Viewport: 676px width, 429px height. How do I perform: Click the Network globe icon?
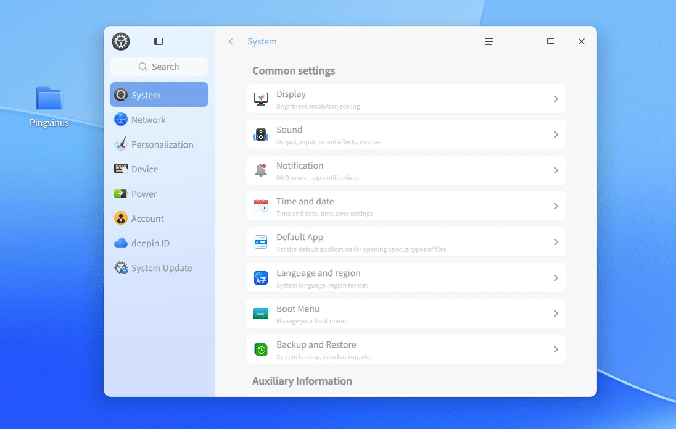tap(121, 119)
